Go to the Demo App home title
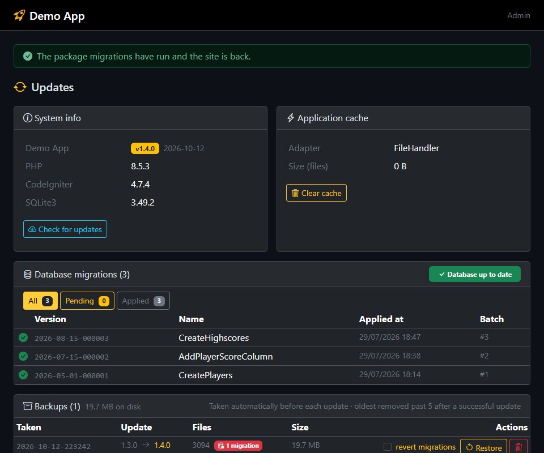The height and width of the screenshot is (453, 544). [57, 16]
